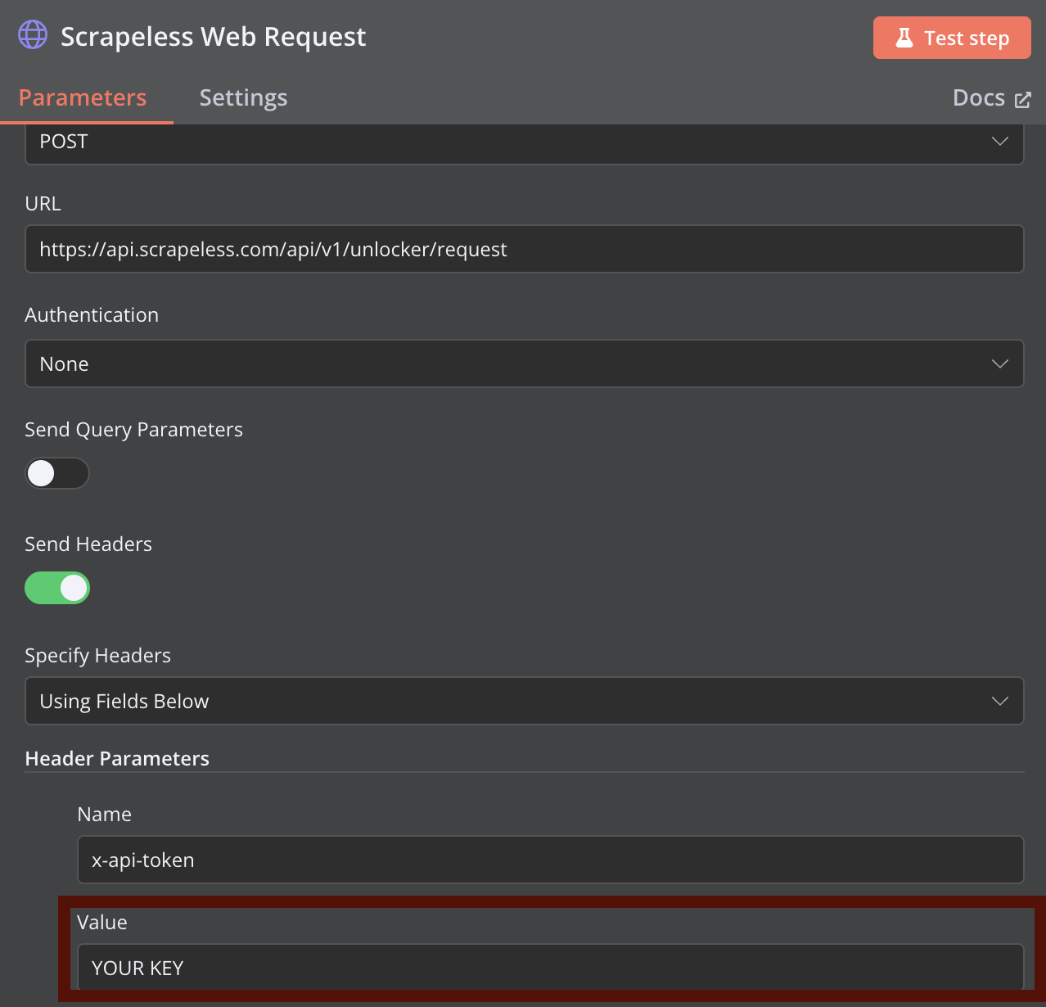Click the globe icon beside Scrapeless Web Request
This screenshot has height=1007, width=1046.
(33, 35)
